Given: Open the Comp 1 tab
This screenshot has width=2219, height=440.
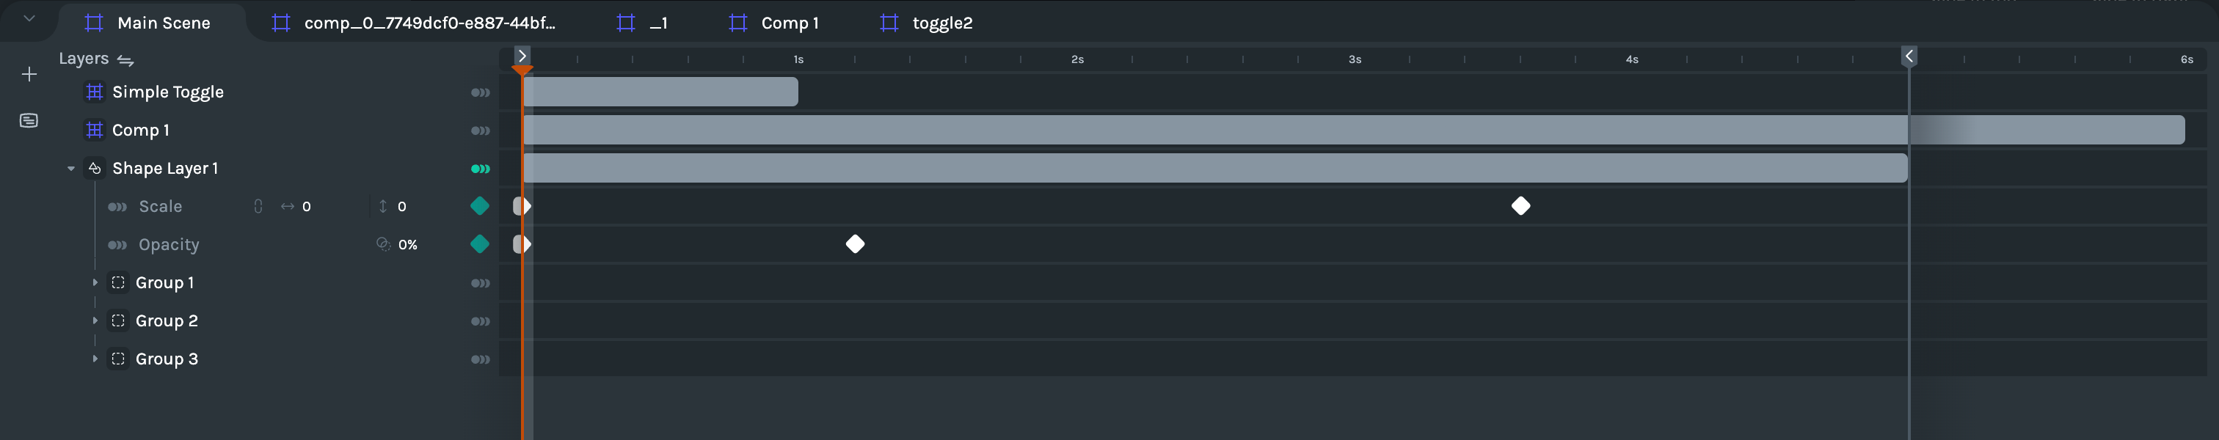Looking at the screenshot, I should click(788, 23).
